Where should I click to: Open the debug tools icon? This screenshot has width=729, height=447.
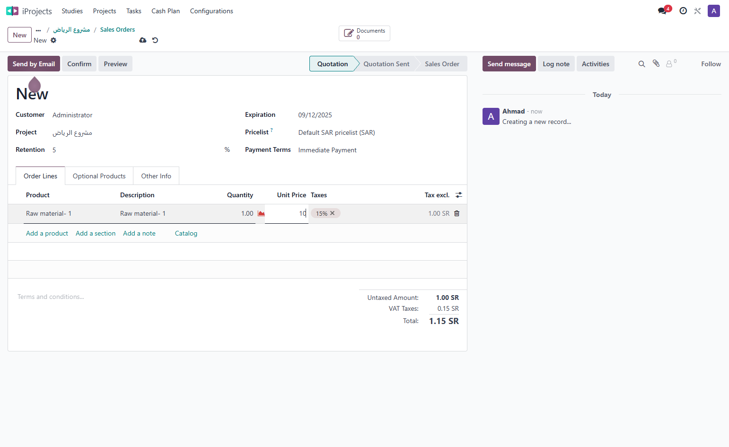point(697,11)
